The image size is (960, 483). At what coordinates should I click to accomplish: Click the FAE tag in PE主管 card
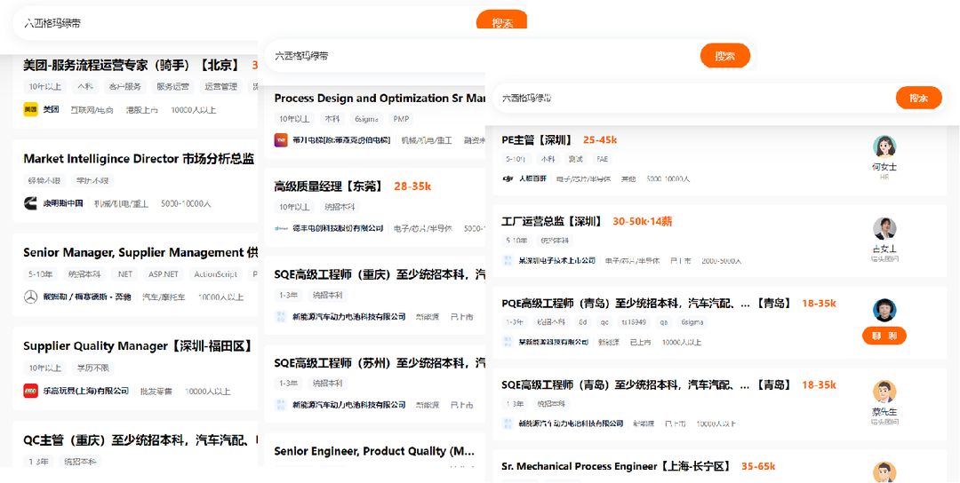point(602,159)
